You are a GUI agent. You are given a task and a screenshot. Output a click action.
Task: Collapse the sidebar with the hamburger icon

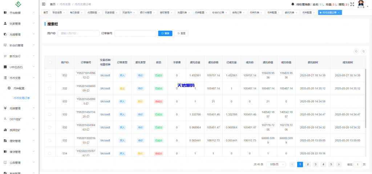[44, 4]
